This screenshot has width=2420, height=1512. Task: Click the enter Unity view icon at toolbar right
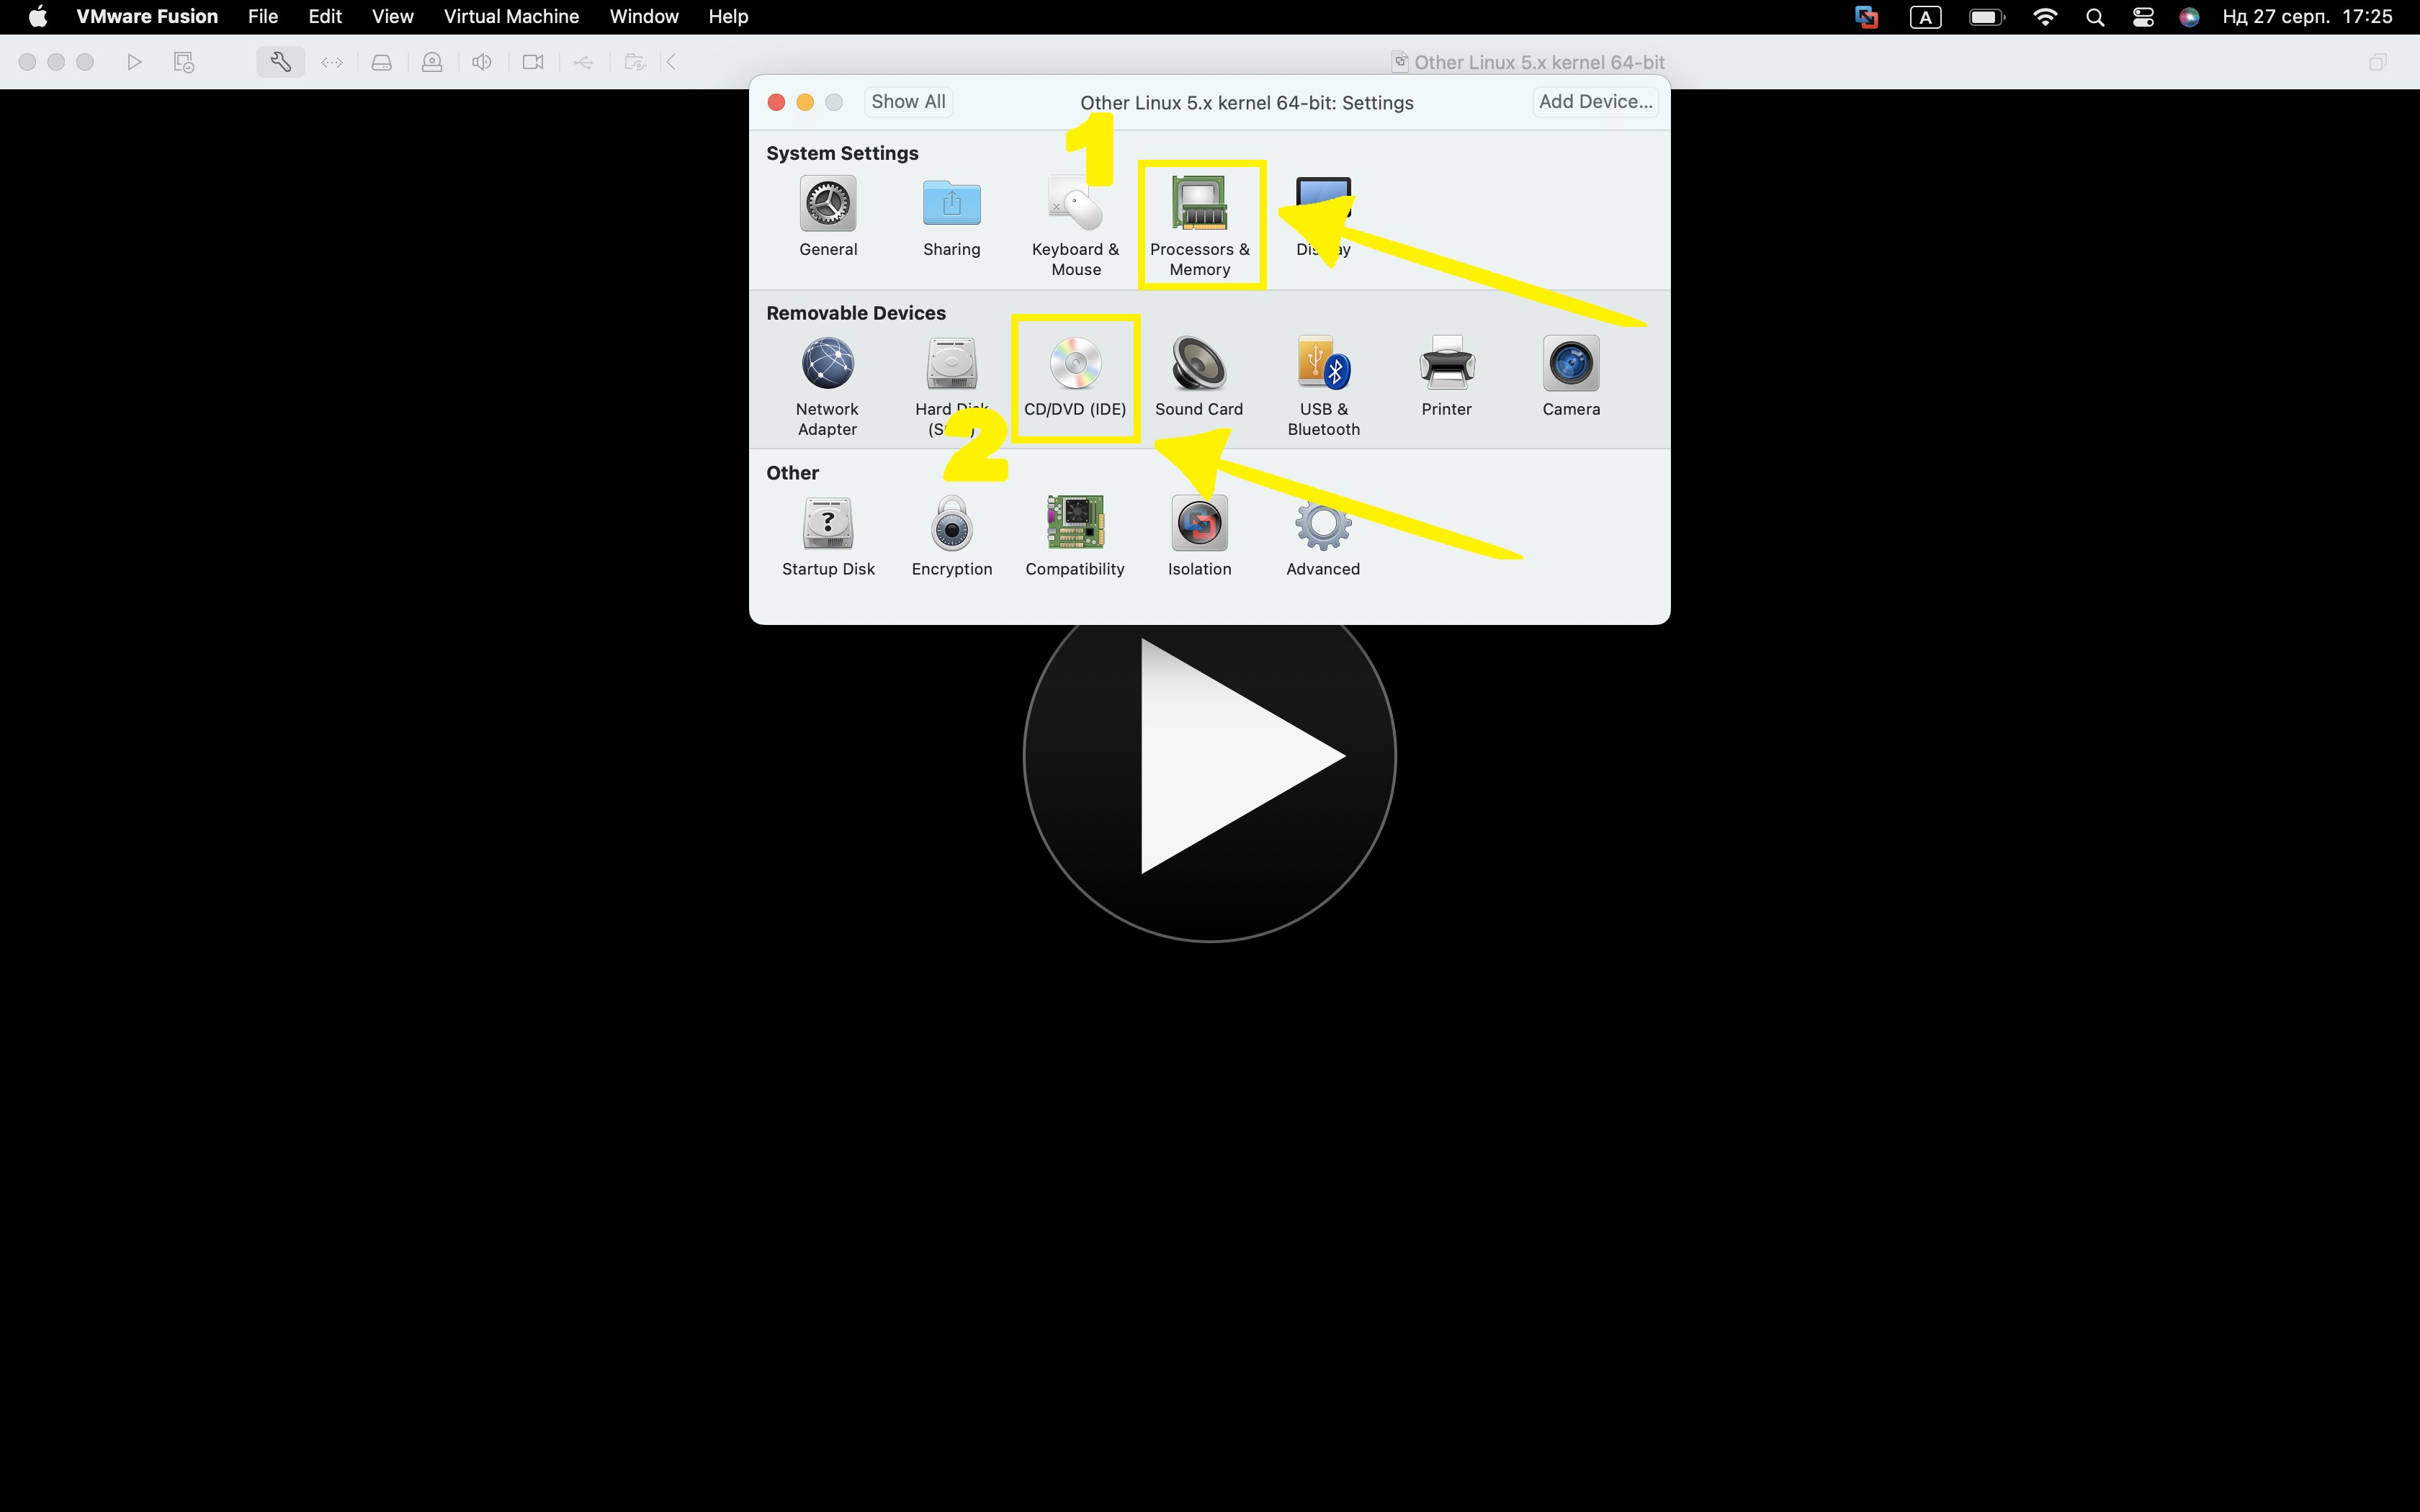pyautogui.click(x=2378, y=62)
